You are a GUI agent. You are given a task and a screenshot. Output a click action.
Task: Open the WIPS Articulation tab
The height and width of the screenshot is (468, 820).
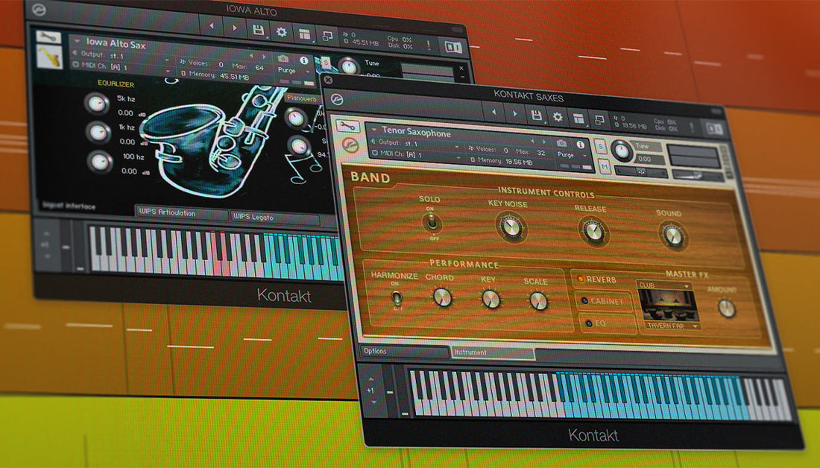[181, 213]
